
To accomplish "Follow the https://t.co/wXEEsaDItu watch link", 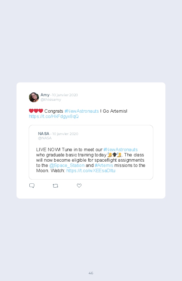I will pos(91,171).
